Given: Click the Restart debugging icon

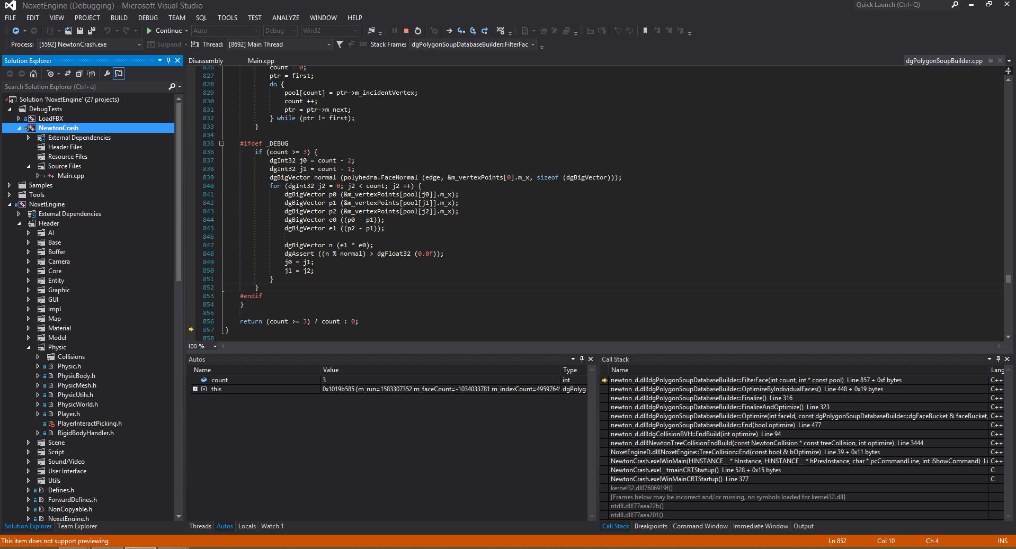Looking at the screenshot, I should point(418,31).
